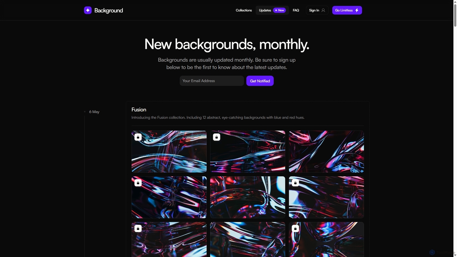Click the Background brand name text
The image size is (457, 257).
click(x=109, y=10)
